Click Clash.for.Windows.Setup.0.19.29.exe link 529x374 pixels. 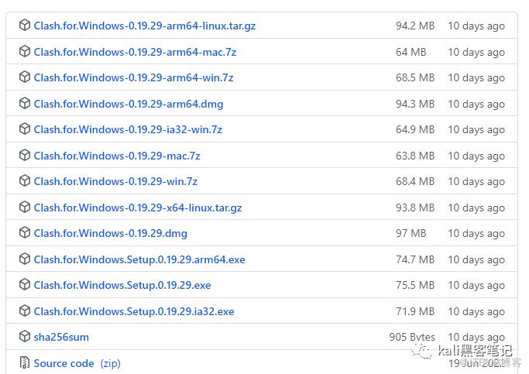click(122, 285)
